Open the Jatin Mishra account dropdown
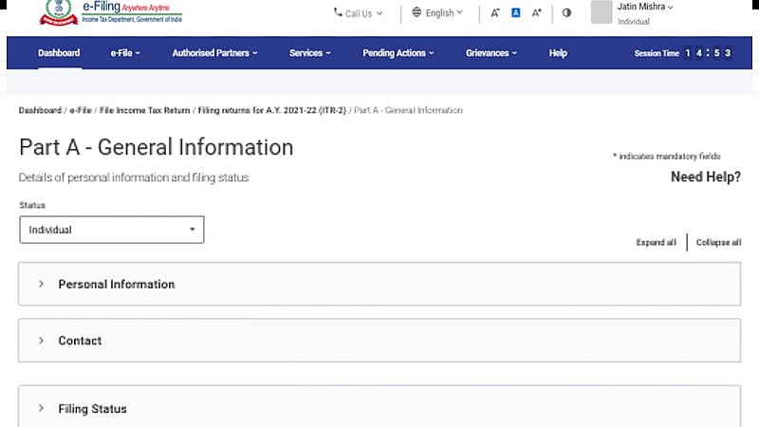The width and height of the screenshot is (759, 427). [645, 7]
